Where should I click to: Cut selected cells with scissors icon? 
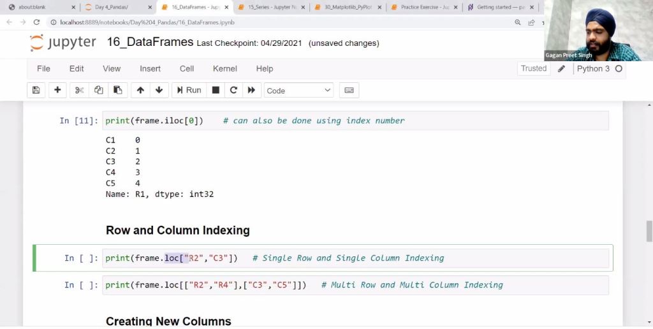pyautogui.click(x=80, y=91)
